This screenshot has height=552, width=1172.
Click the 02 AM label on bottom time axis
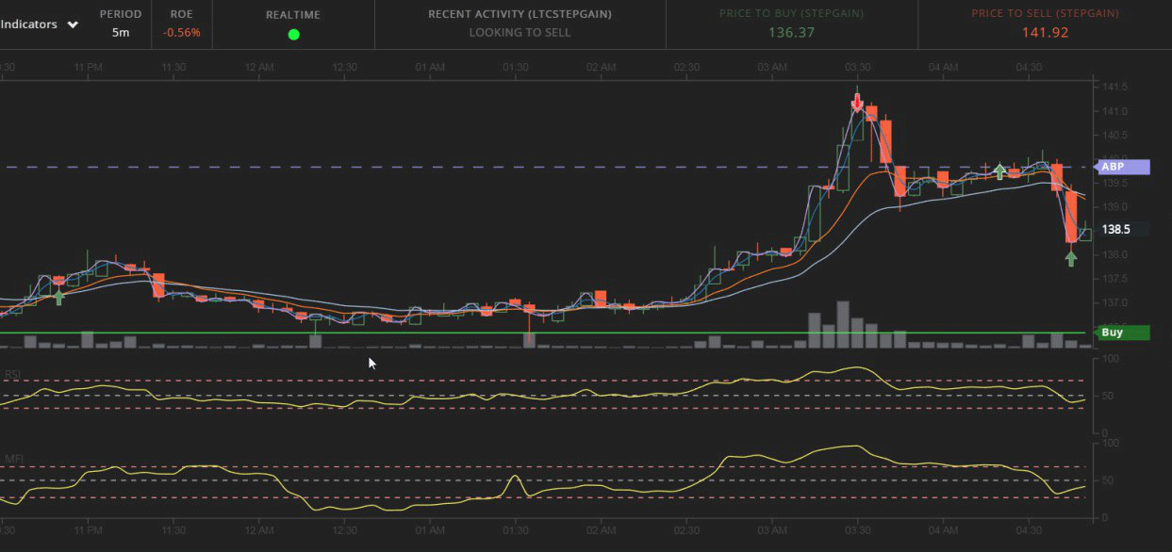point(601,530)
